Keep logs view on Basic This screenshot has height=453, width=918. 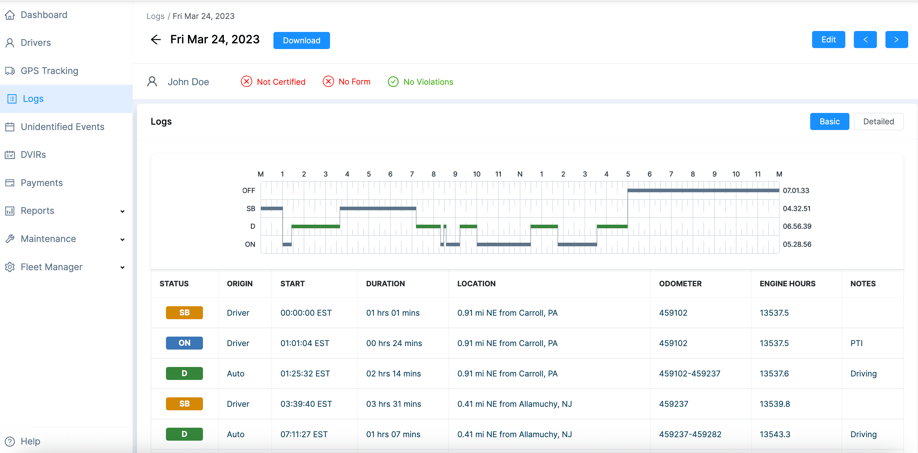pos(829,121)
